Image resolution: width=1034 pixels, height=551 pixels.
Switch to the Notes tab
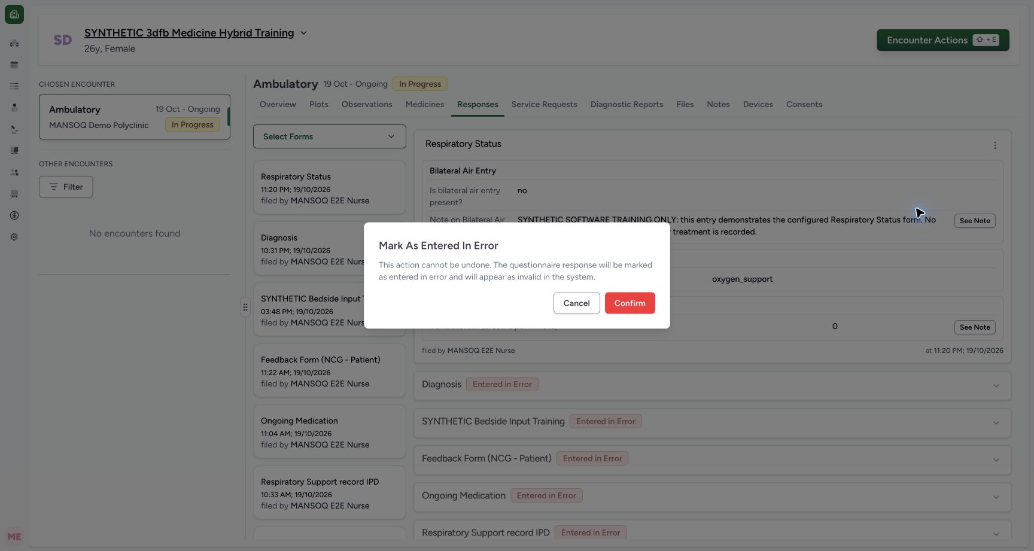718,104
